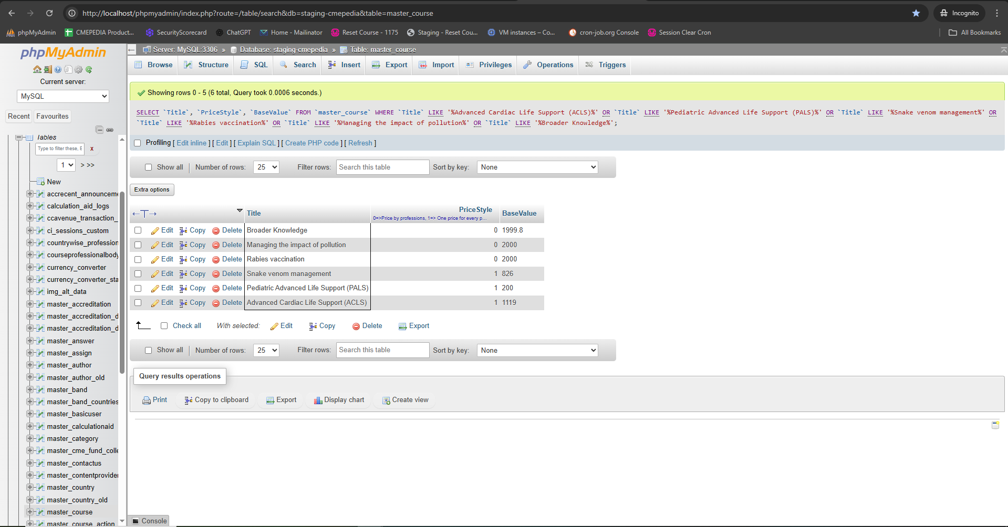This screenshot has height=527, width=1008.
Task: Select checkbox for Rabies vaccination row
Action: [138, 259]
